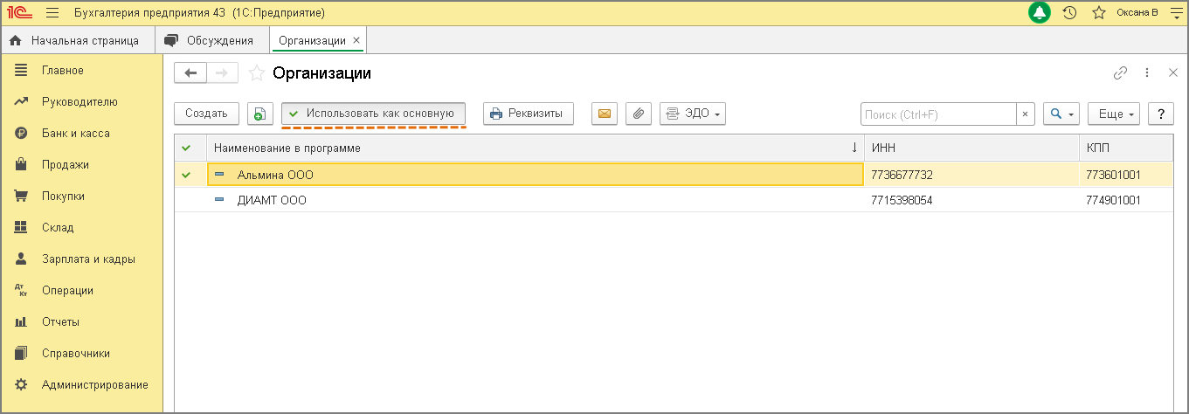
Task: Click the paperclip attachments icon
Action: pos(639,114)
